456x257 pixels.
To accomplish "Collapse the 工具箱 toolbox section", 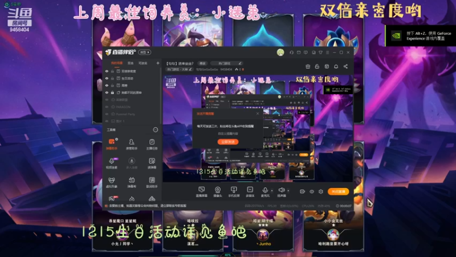I will [x=156, y=130].
